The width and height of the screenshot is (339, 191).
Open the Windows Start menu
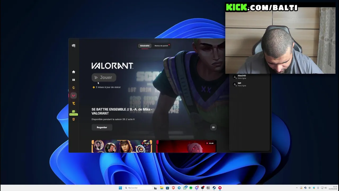(120, 188)
